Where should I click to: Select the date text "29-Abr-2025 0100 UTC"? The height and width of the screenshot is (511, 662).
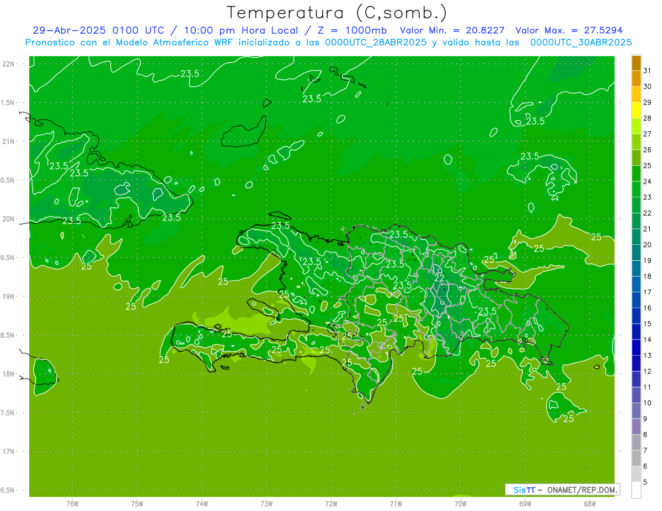coord(98,30)
